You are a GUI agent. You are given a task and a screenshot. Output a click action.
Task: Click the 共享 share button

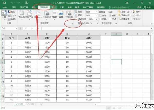click(x=147, y=7)
